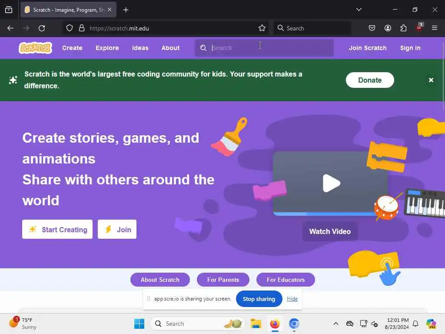Open the Firefox hamburger menu
Viewport: 445px width, 334px height.
tap(435, 28)
